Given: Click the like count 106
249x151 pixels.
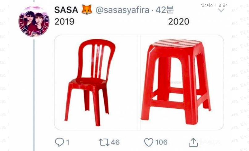Looking at the screenshot, I should [161, 142].
